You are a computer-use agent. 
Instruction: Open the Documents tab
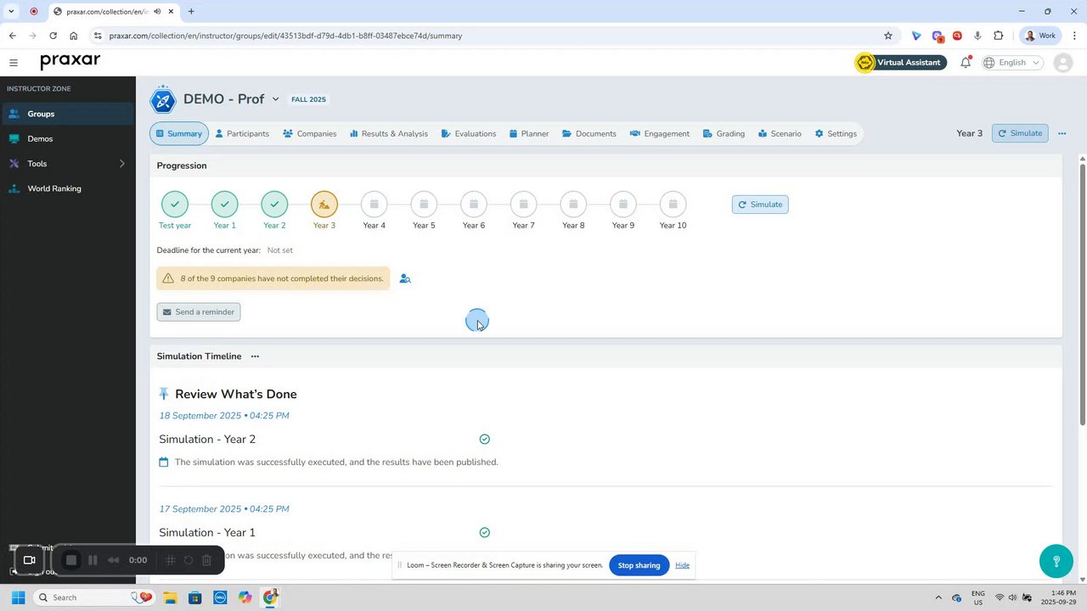589,133
